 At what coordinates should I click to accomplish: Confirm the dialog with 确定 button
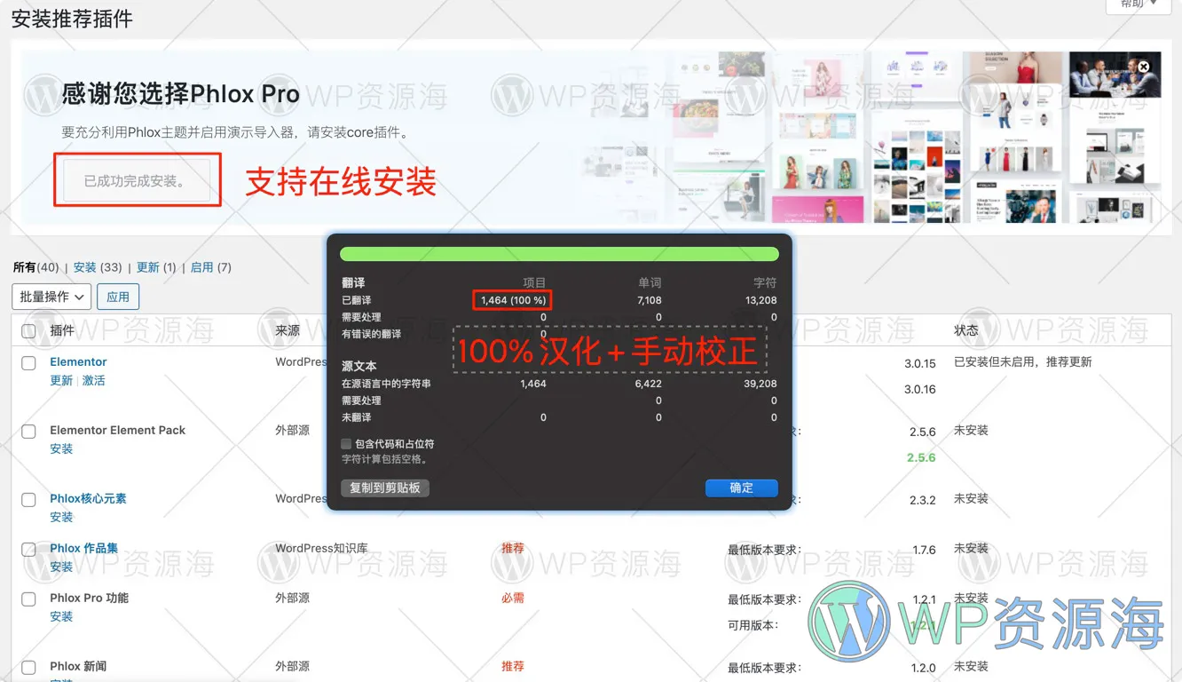(741, 488)
